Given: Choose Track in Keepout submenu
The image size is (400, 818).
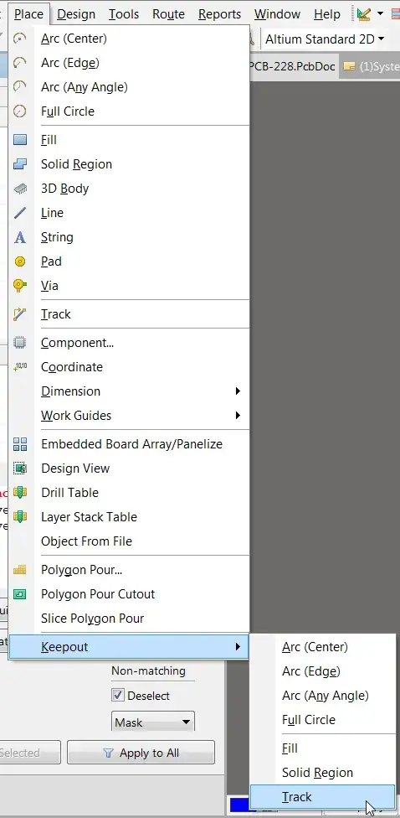Looking at the screenshot, I should click(x=322, y=796).
